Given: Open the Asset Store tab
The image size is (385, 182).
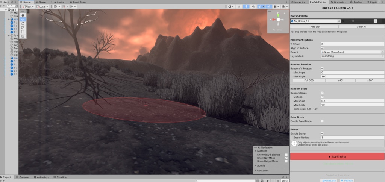Looking at the screenshot, I should pyautogui.click(x=77, y=2).
